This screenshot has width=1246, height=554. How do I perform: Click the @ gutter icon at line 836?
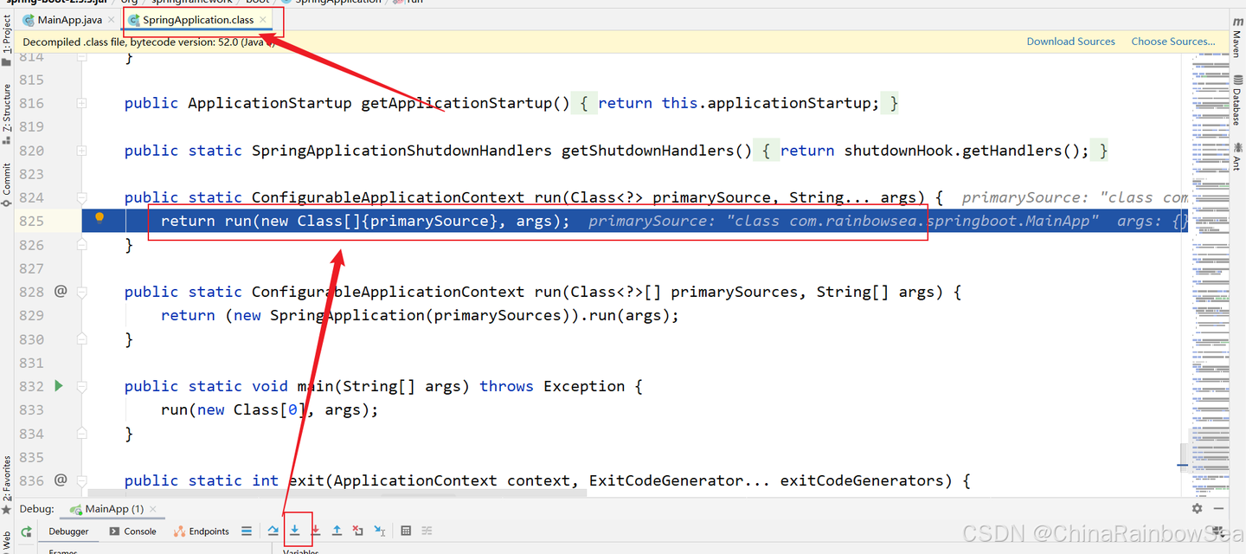click(61, 480)
